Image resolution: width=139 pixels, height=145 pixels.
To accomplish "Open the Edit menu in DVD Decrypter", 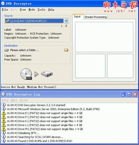I will click(14, 10).
